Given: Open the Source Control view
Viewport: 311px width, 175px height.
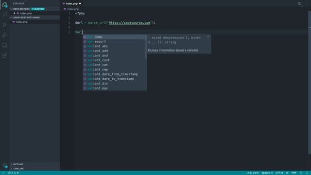Looking at the screenshot, I should point(4,25).
